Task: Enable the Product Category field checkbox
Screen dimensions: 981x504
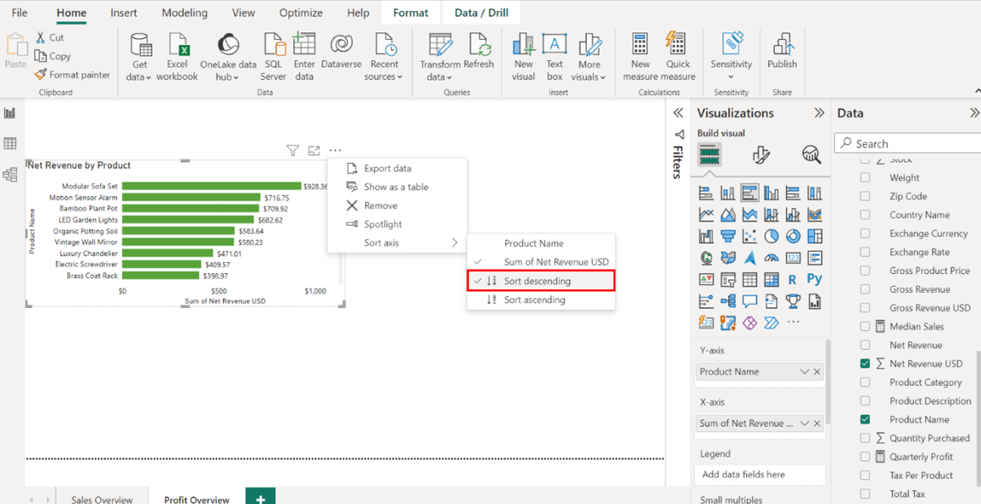Action: 865,383
